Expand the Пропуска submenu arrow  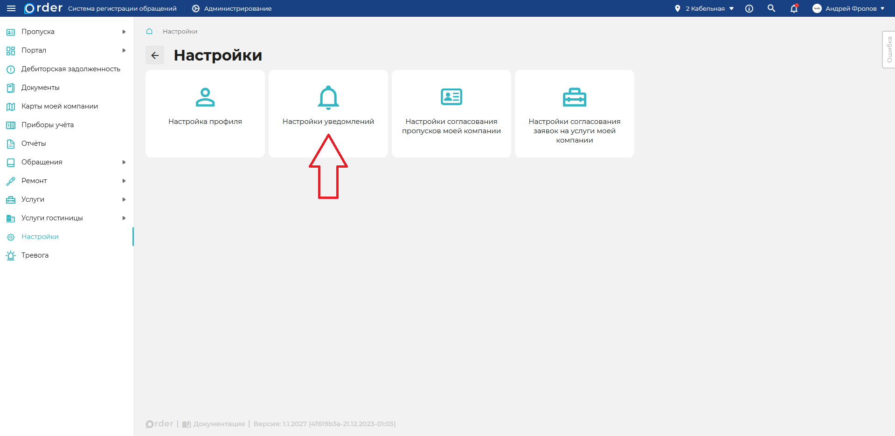pos(124,32)
